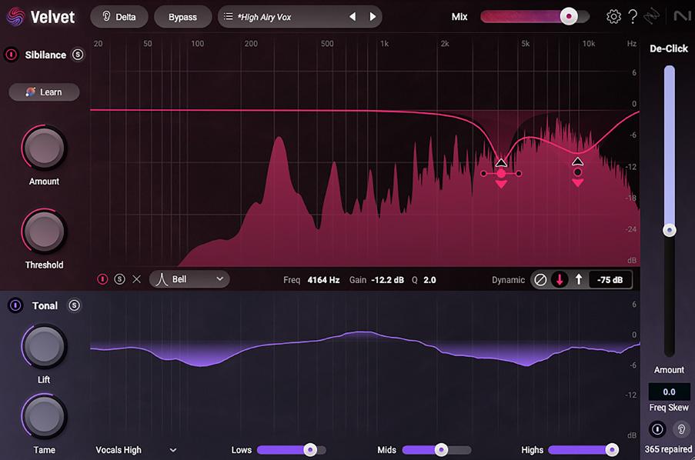Viewport: 695px width, 460px height.
Task: Click the 365 repaired text
Action: [x=668, y=449]
